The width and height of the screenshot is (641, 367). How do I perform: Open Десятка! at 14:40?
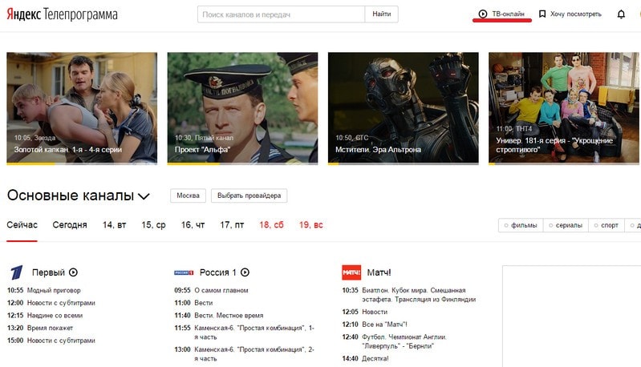coord(375,358)
